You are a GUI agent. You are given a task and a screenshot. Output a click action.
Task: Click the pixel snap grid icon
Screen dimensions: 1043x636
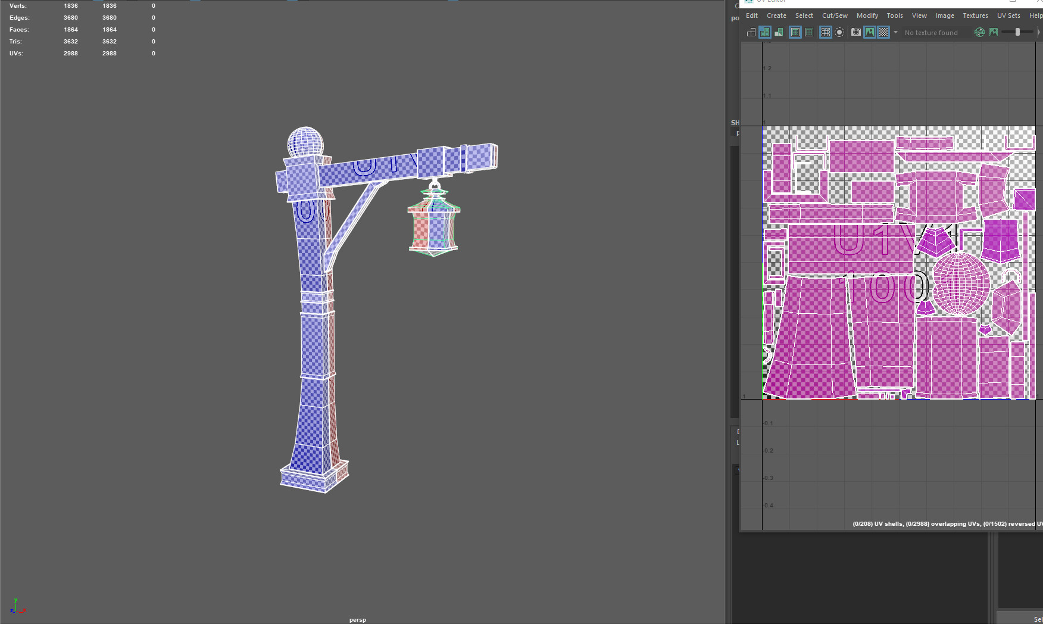(x=825, y=33)
